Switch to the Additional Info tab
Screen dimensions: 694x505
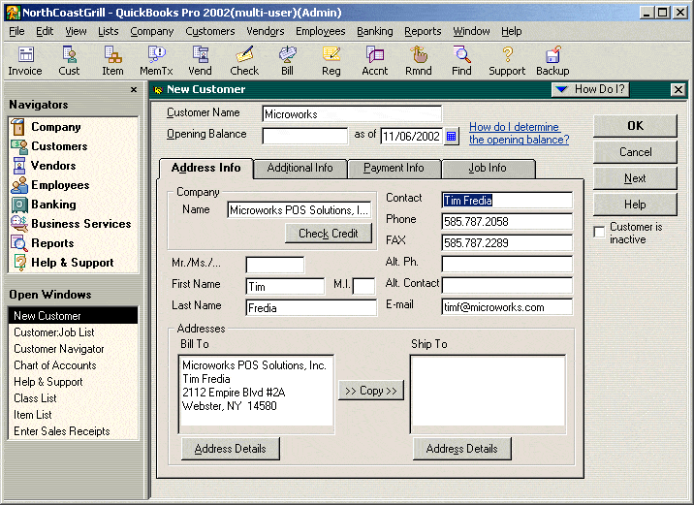click(300, 169)
